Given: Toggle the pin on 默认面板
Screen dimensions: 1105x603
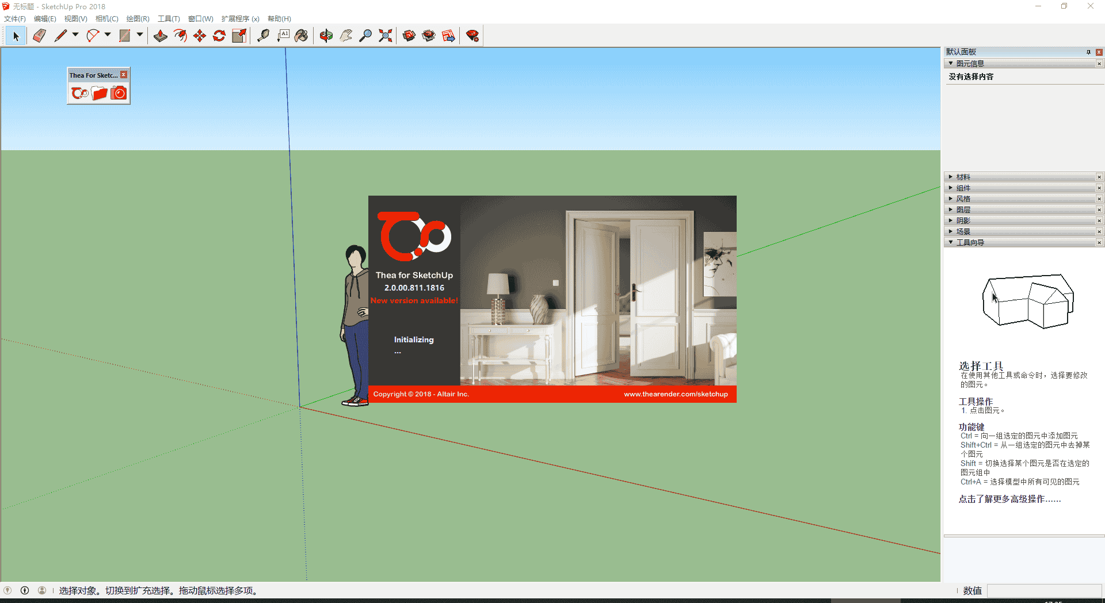Looking at the screenshot, I should pos(1088,52).
